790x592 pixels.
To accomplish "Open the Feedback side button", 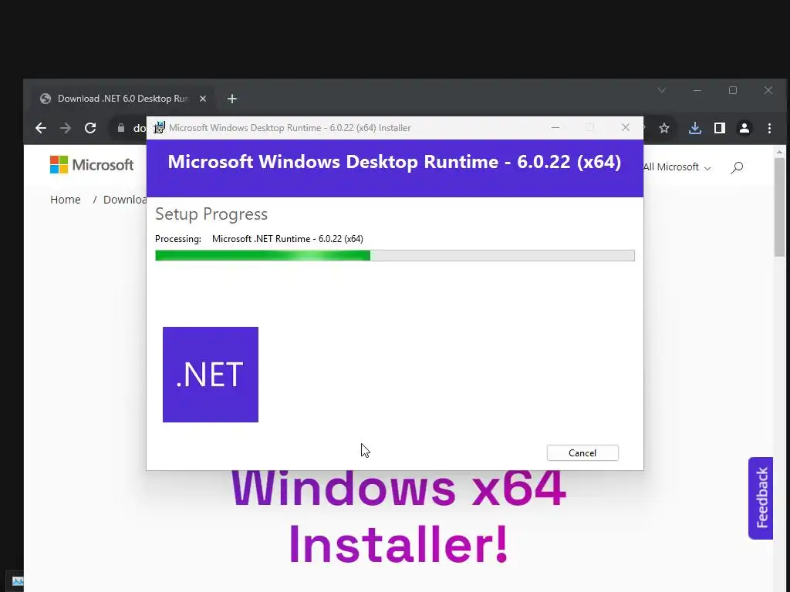I will click(761, 498).
